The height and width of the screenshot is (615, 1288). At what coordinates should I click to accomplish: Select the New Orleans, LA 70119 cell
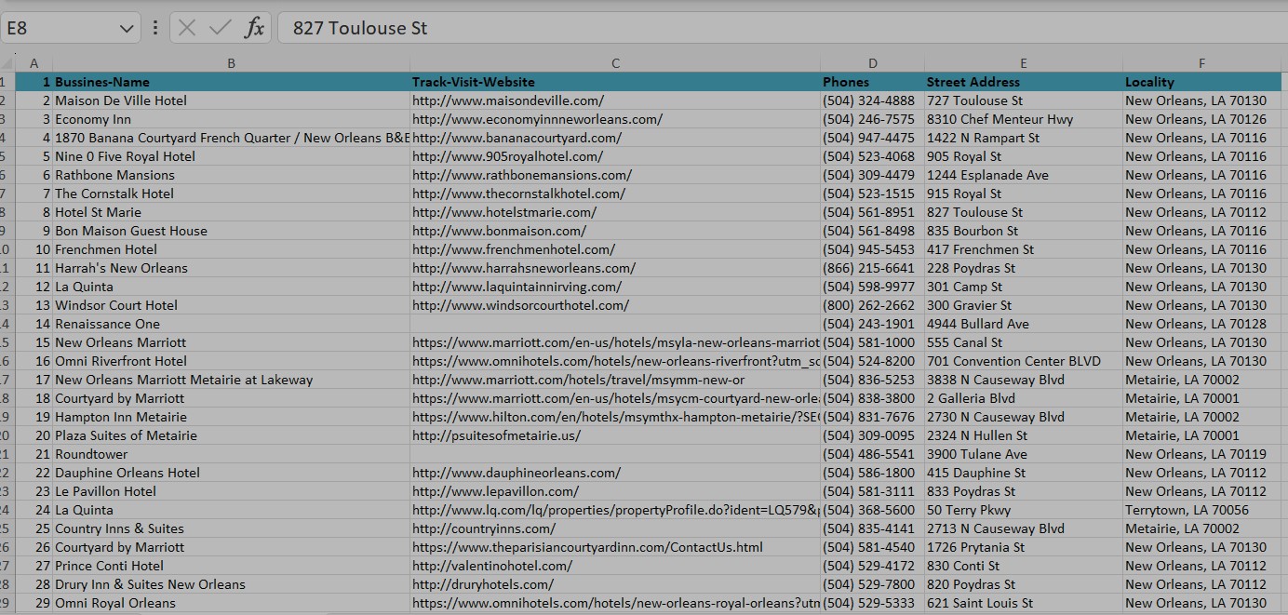click(1202, 454)
